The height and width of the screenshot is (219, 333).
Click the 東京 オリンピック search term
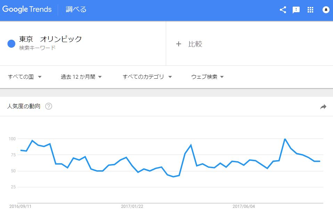click(x=50, y=39)
